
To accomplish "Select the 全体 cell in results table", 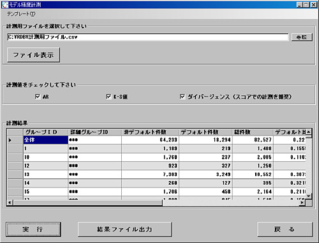I will coord(45,140).
